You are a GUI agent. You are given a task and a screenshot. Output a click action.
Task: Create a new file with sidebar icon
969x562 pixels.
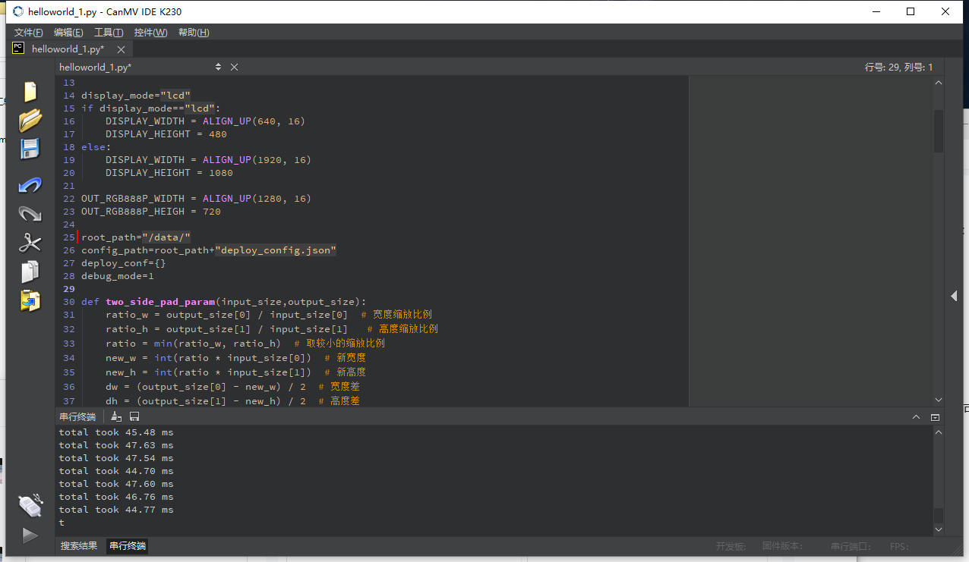pos(30,92)
